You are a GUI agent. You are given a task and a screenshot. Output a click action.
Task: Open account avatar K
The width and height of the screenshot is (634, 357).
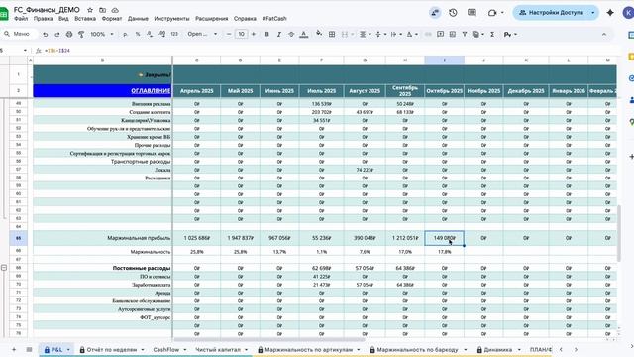[x=628, y=13]
